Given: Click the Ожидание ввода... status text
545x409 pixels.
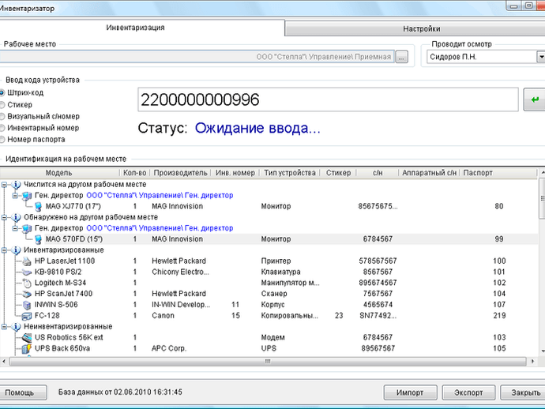Looking at the screenshot, I should (257, 128).
